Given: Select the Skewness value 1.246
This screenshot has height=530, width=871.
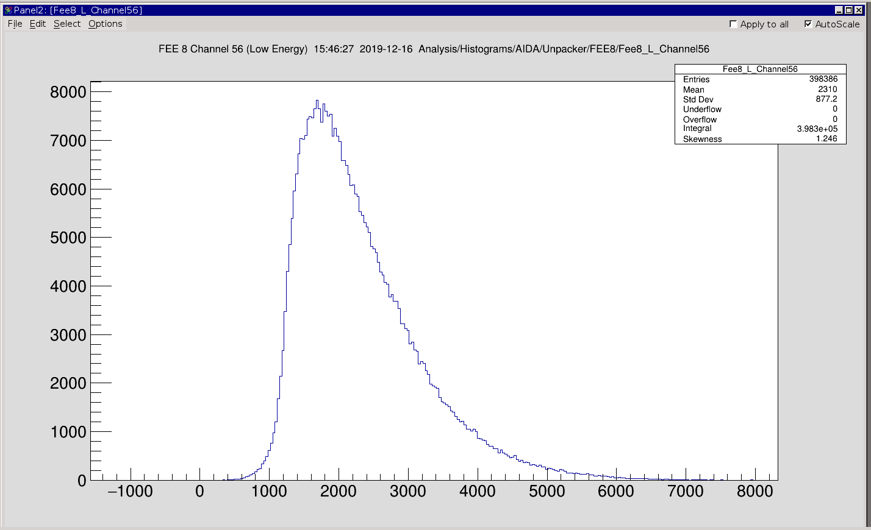Looking at the screenshot, I should pyautogui.click(x=826, y=138).
